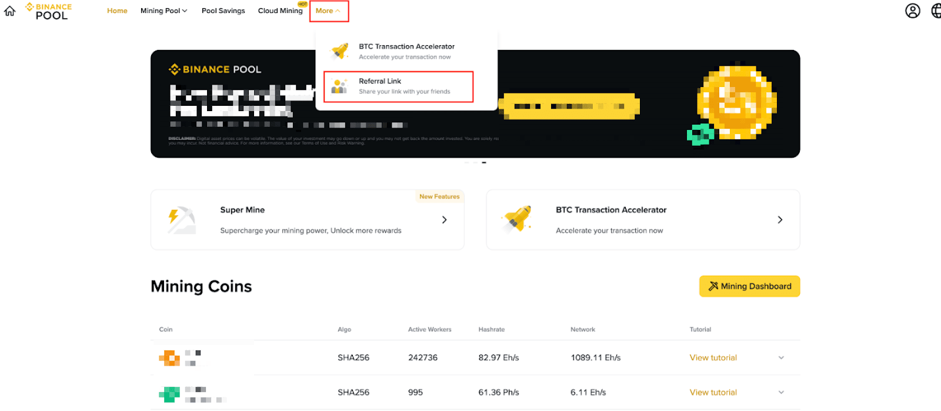
Task: Click the Network column header
Action: [582, 329]
